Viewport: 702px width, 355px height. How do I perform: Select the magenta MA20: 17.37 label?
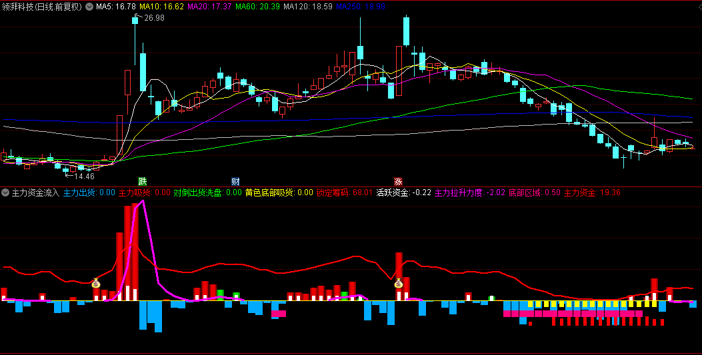pyautogui.click(x=209, y=7)
